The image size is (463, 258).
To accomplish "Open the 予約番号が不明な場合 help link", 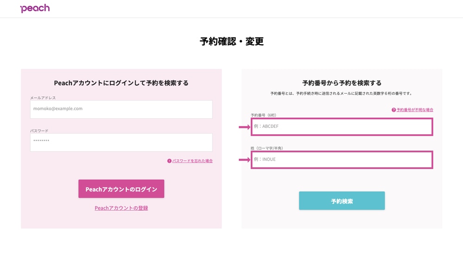I will tap(415, 110).
